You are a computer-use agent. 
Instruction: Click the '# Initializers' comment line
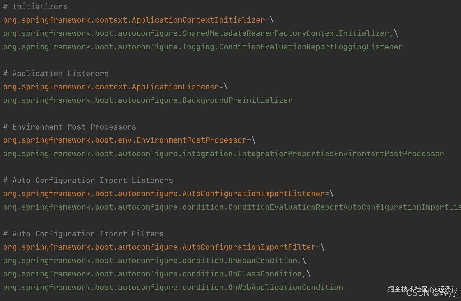click(x=35, y=6)
